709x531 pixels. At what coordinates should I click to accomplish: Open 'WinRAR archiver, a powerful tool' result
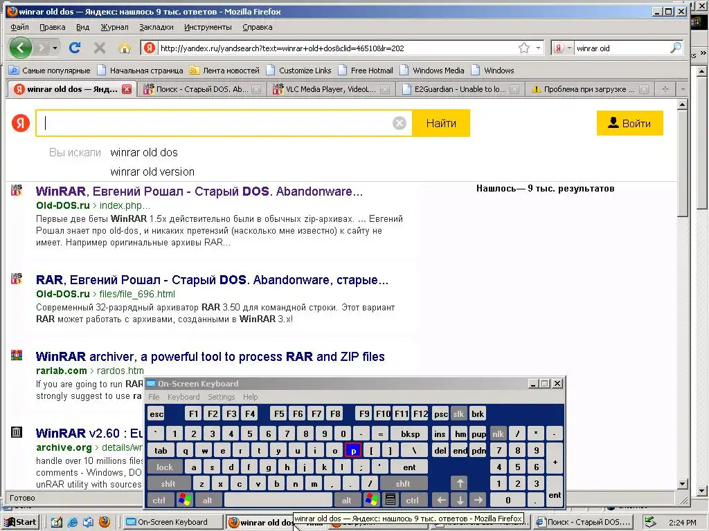(210, 357)
